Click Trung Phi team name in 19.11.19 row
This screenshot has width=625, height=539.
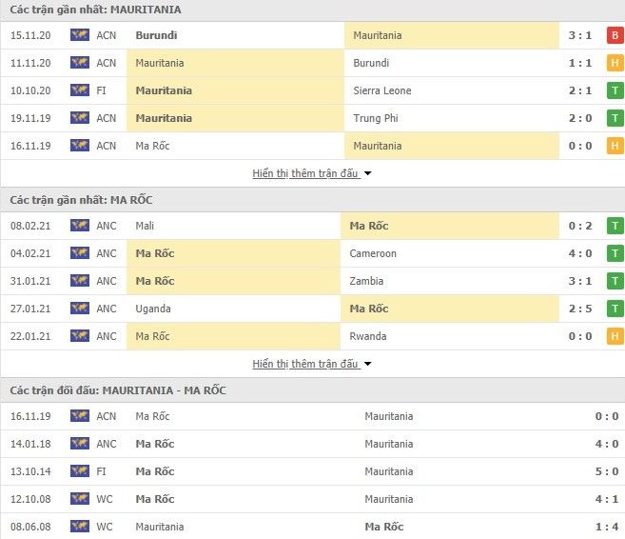(374, 118)
